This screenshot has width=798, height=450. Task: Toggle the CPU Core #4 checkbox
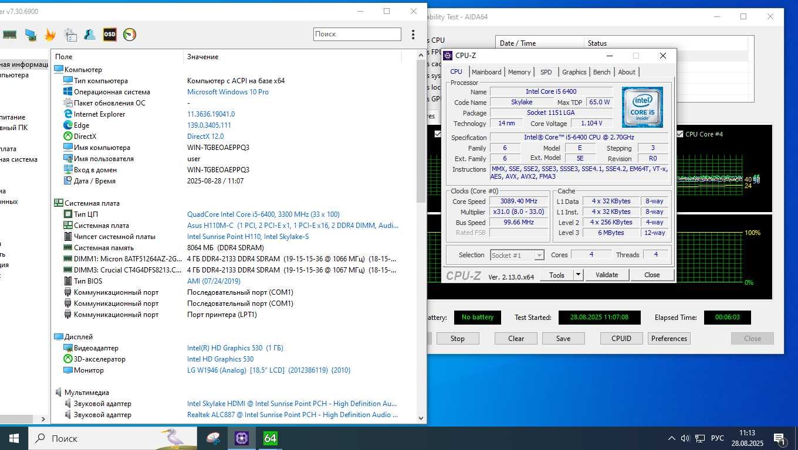(x=679, y=134)
